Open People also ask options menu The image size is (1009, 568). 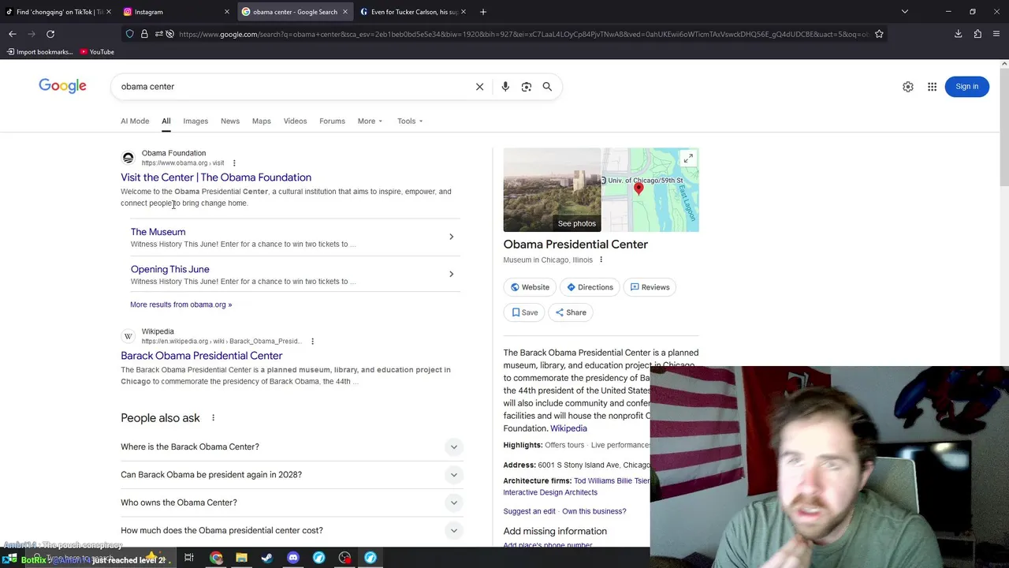[x=213, y=418]
